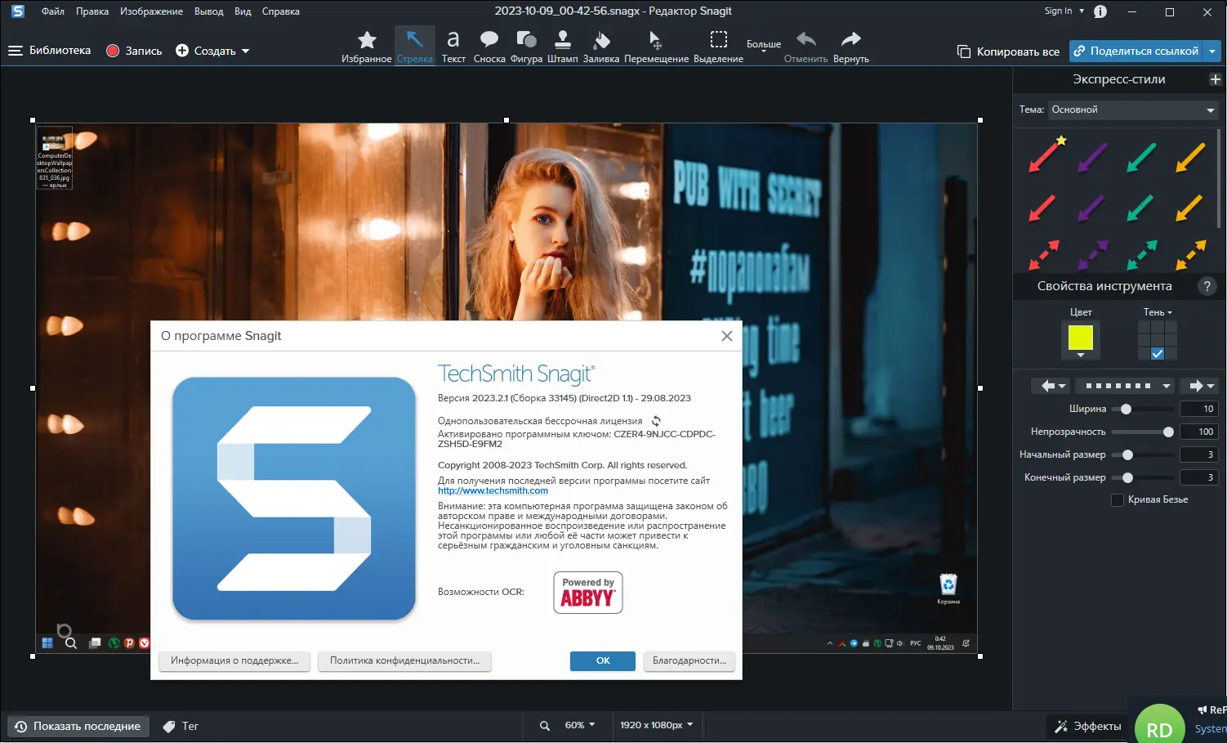Select the Фигура shape tool

(x=526, y=46)
